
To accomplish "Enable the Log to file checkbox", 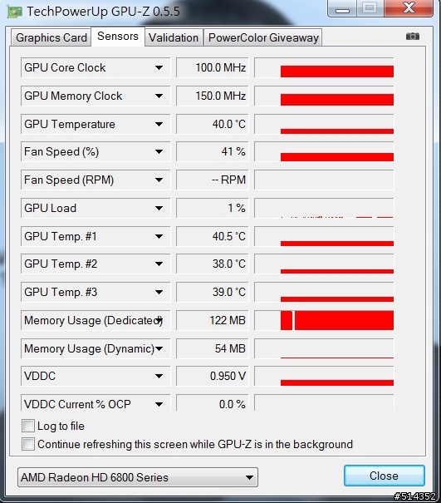I will [28, 426].
